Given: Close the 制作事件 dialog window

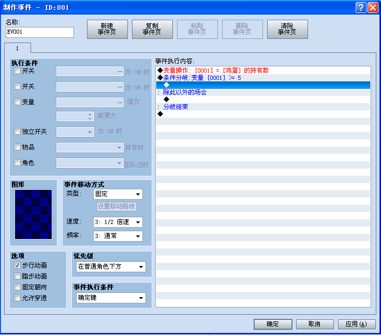Looking at the screenshot, I should point(373,8).
